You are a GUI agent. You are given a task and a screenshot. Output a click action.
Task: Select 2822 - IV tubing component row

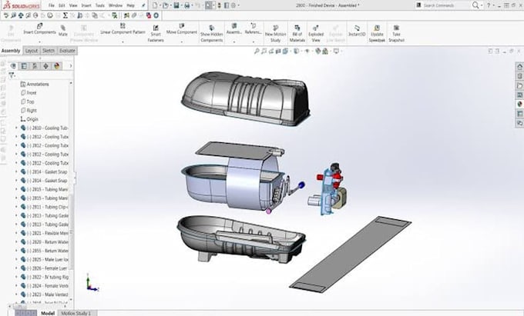[44, 277]
